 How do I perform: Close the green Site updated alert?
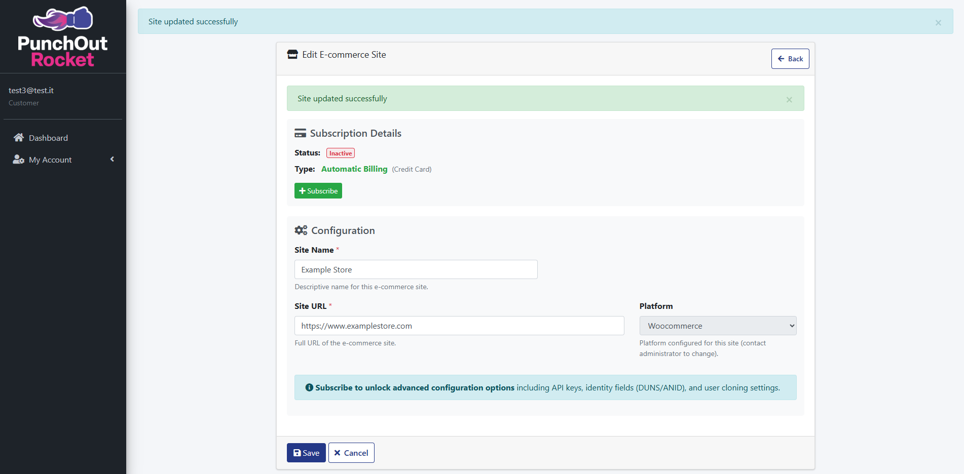(789, 100)
